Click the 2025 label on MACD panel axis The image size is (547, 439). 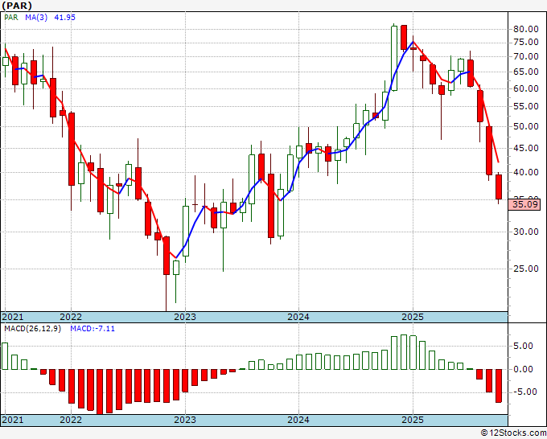coord(413,420)
